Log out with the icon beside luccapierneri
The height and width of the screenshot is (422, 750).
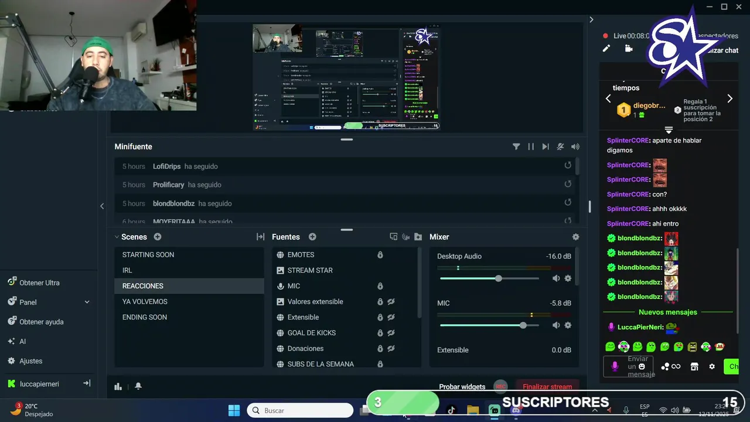pos(87,383)
